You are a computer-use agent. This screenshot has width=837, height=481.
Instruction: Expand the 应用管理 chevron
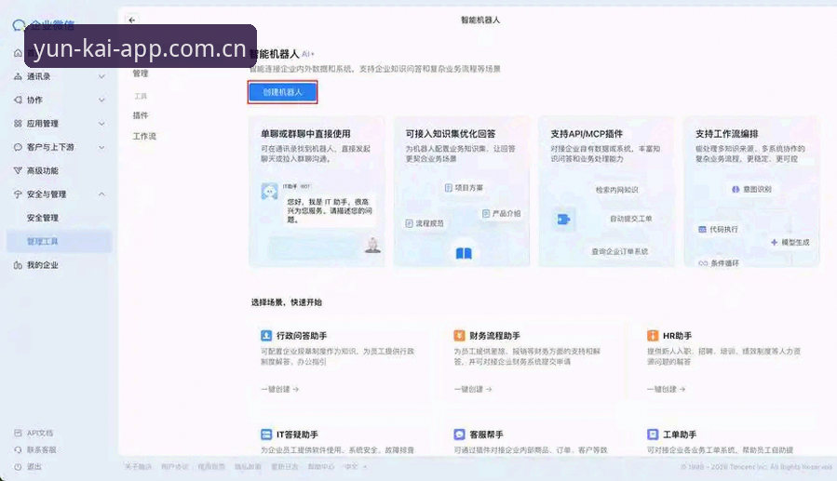click(x=101, y=124)
